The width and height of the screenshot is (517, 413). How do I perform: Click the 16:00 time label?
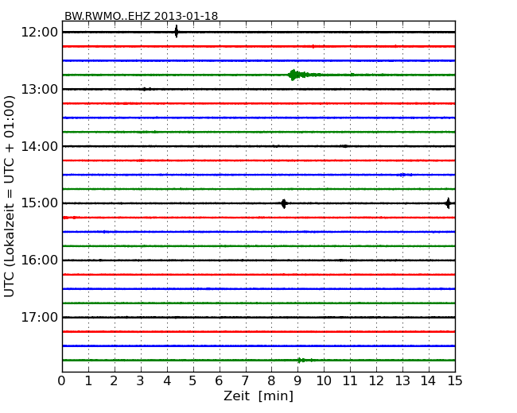pos(40,261)
